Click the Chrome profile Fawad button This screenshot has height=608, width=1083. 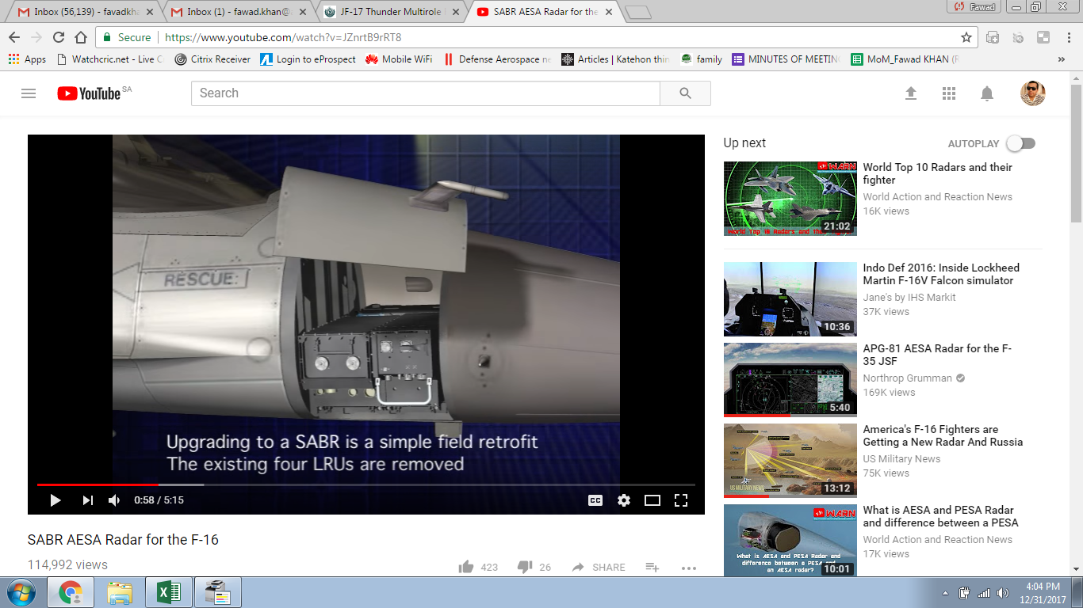(976, 7)
